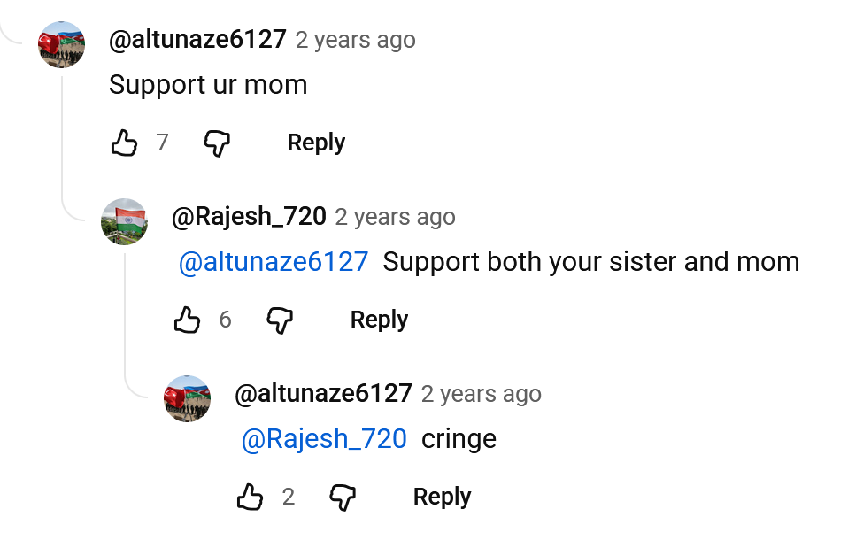Screen dimensions: 848x540
Task: Dislike Rajesh_720's sister and mom comment
Action: pyautogui.click(x=280, y=320)
